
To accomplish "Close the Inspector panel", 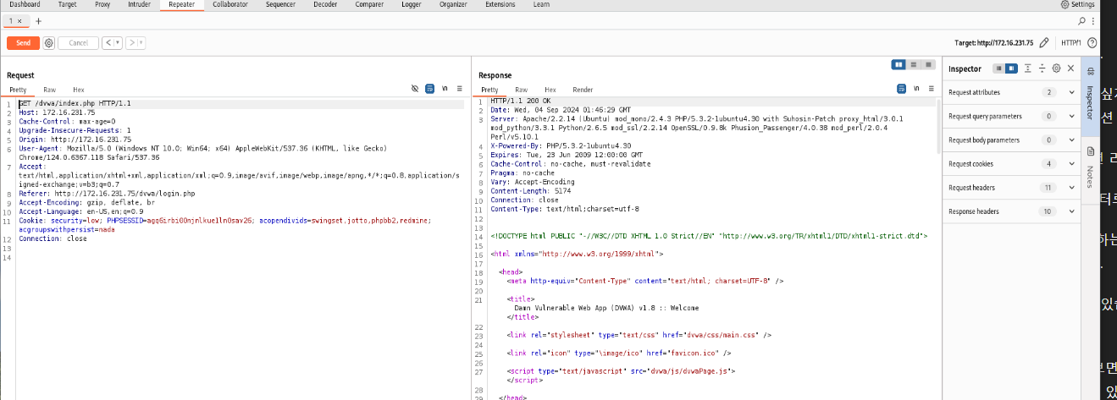I will (1070, 68).
